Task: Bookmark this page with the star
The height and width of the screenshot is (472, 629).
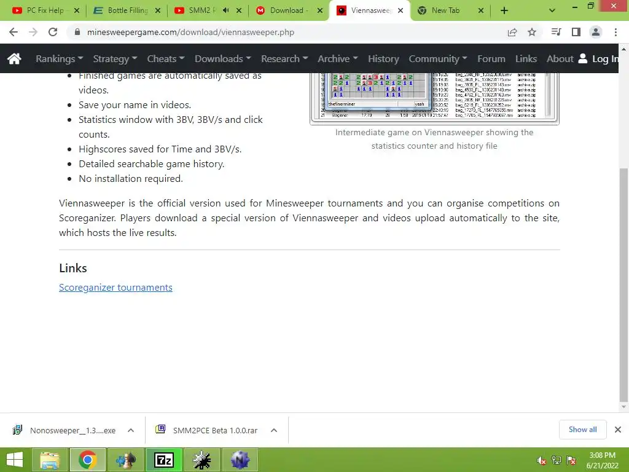Action: coord(532,32)
